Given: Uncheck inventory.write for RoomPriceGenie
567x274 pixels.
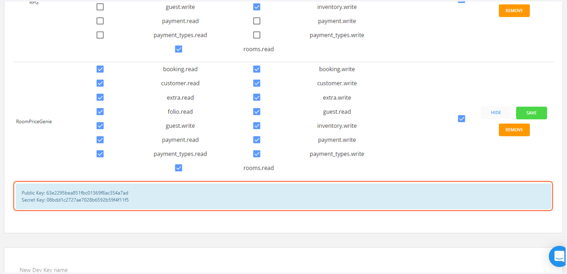Looking at the screenshot, I should tap(257, 125).
